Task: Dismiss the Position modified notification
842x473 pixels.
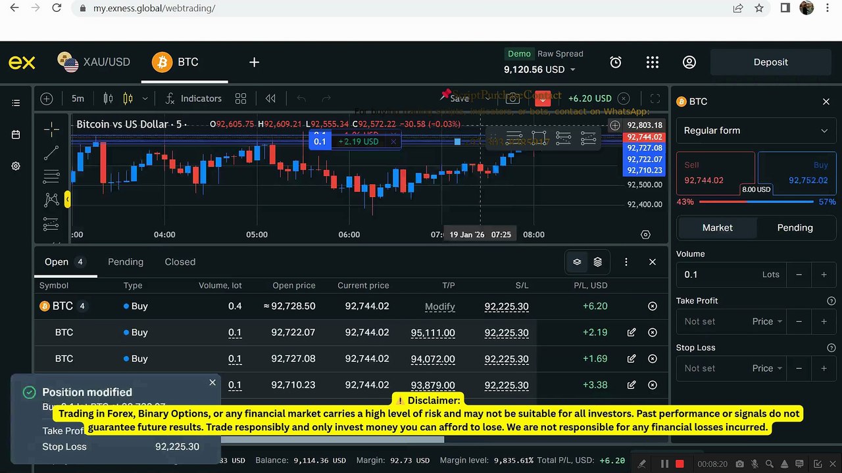Action: [x=212, y=382]
